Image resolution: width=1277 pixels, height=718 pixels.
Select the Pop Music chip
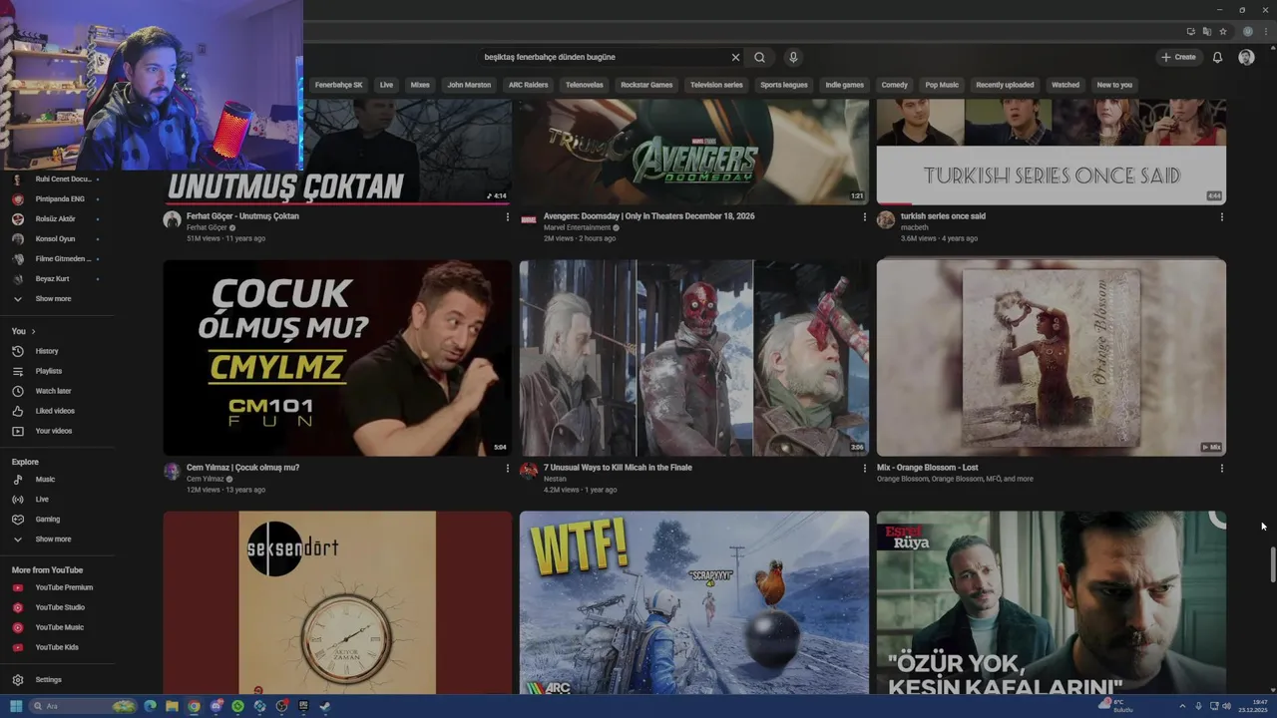(942, 85)
